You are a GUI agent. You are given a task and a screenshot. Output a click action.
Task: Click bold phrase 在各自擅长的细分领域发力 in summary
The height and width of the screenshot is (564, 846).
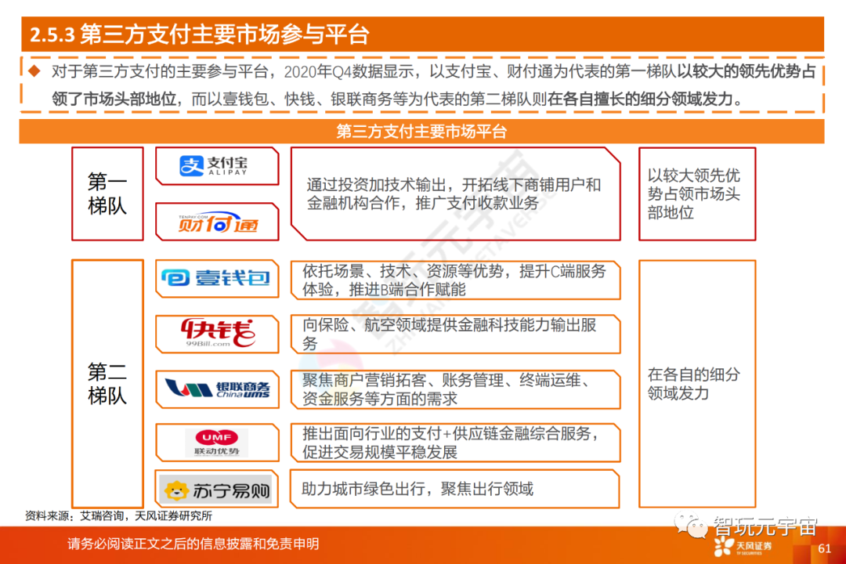click(x=639, y=99)
